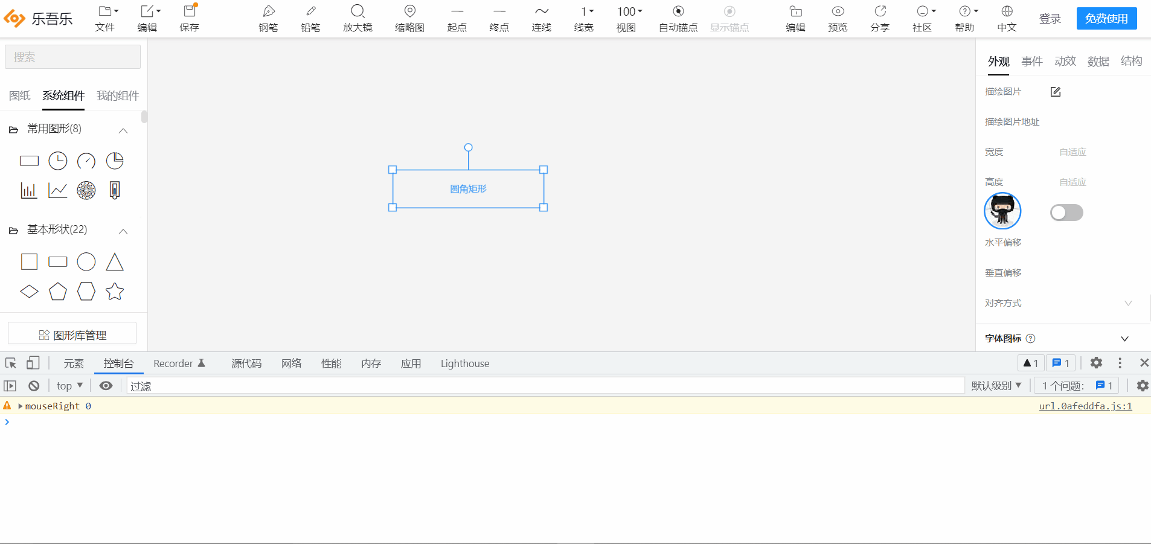Switch to the 我的组件 tab
This screenshot has height=544, width=1151.
click(117, 95)
